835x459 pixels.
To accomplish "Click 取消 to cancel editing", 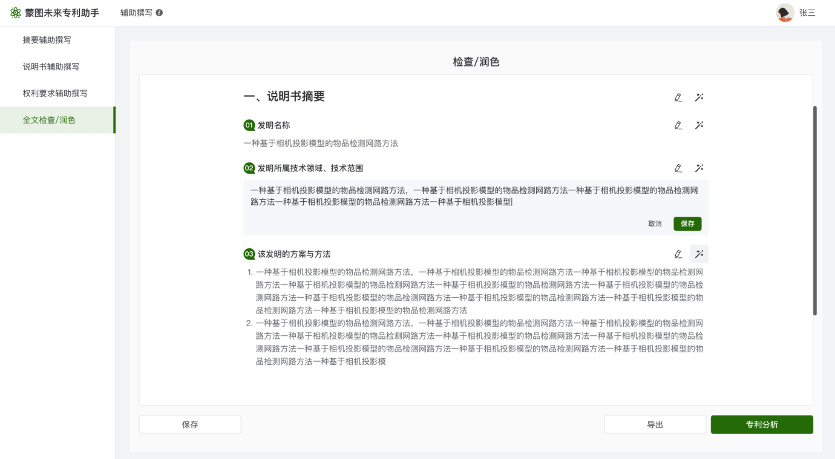I will (655, 223).
